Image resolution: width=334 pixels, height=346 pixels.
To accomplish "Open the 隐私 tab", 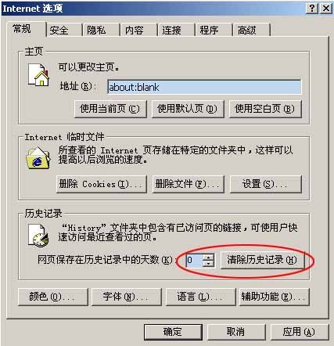I will (96, 31).
